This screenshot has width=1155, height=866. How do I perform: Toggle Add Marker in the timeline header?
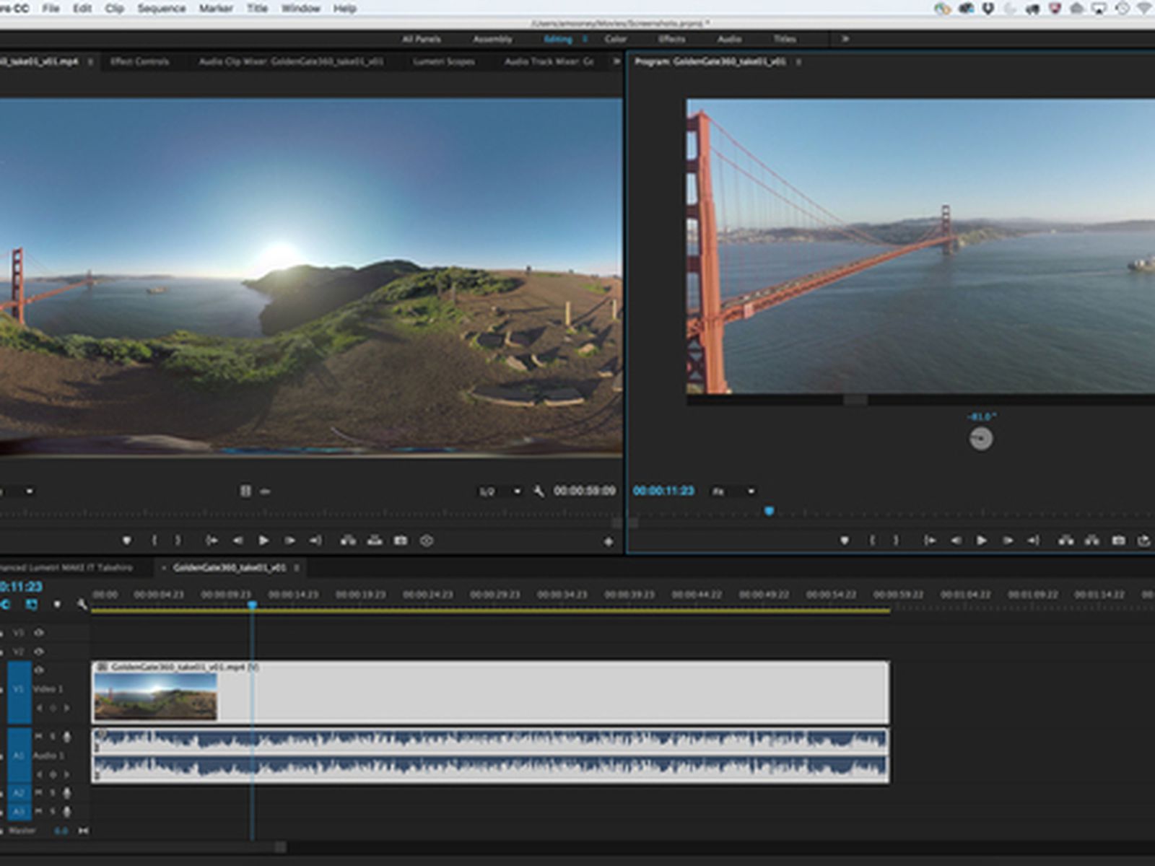click(57, 604)
